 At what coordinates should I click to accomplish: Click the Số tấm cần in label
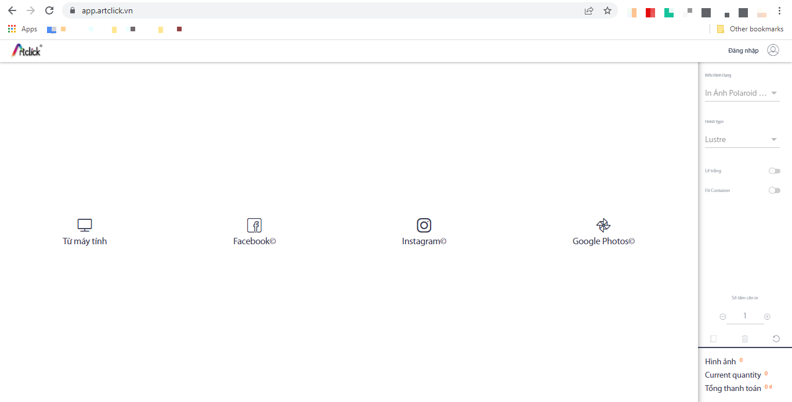745,298
